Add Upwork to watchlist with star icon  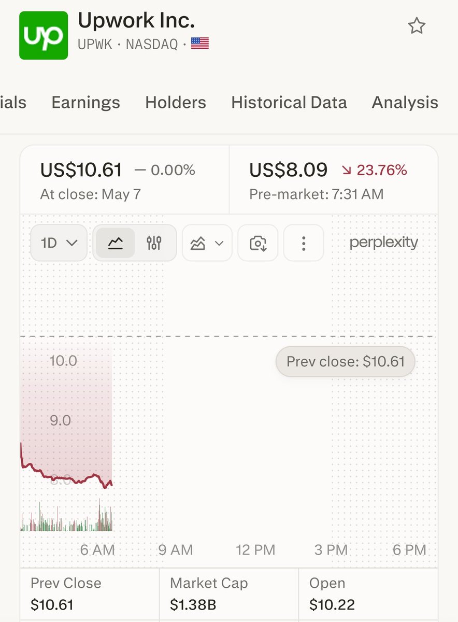click(417, 26)
